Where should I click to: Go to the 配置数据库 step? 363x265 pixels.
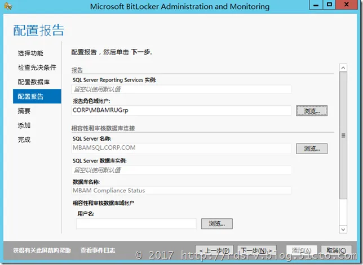click(34, 82)
